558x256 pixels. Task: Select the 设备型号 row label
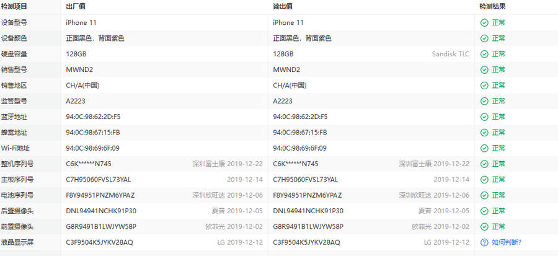14,23
